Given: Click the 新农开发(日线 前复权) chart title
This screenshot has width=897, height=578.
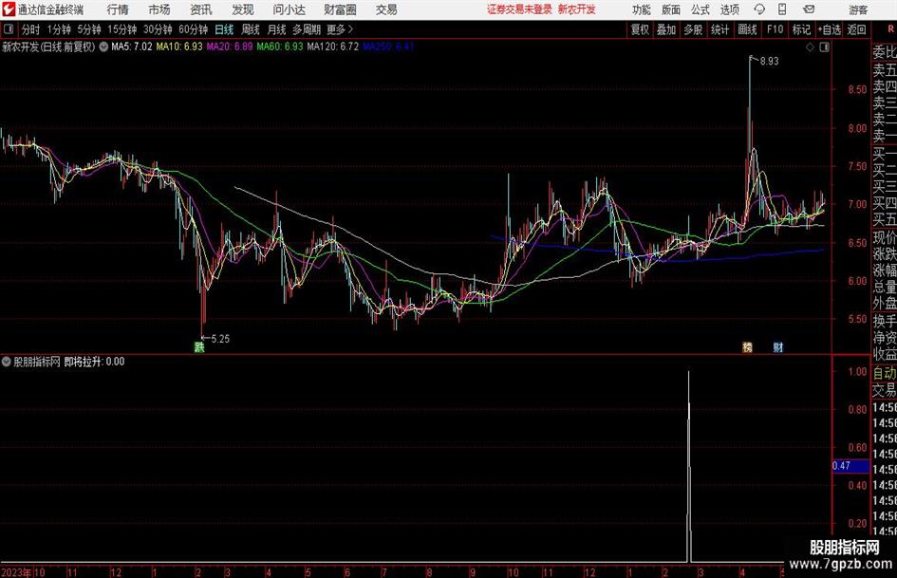Looking at the screenshot, I should [48, 47].
